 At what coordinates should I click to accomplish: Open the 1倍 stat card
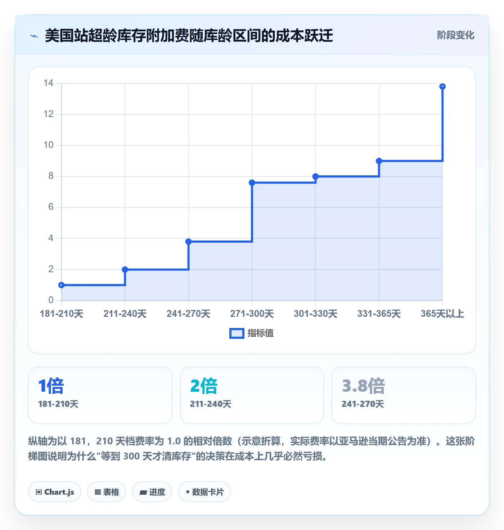[x=100, y=395]
